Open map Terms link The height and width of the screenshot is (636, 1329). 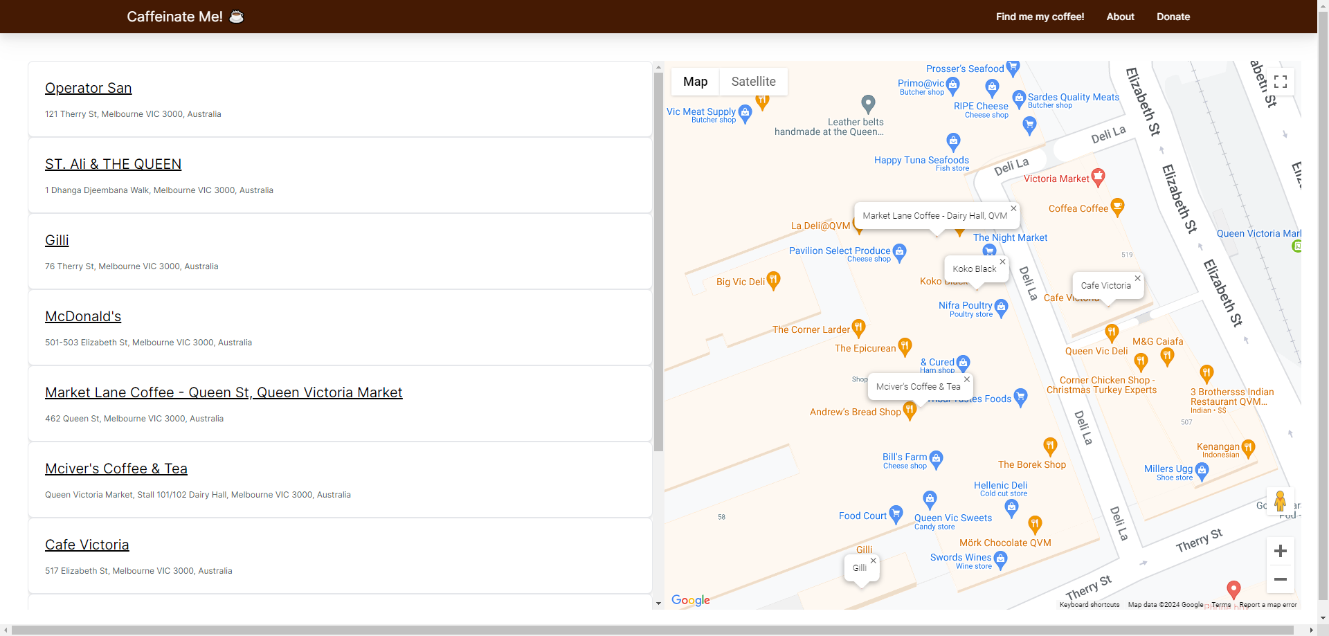pyautogui.click(x=1221, y=605)
